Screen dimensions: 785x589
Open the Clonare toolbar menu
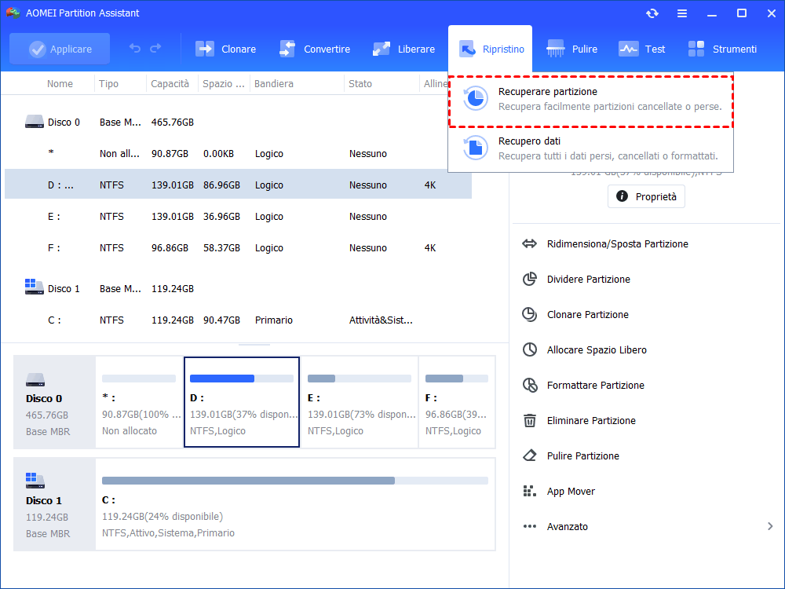point(226,49)
